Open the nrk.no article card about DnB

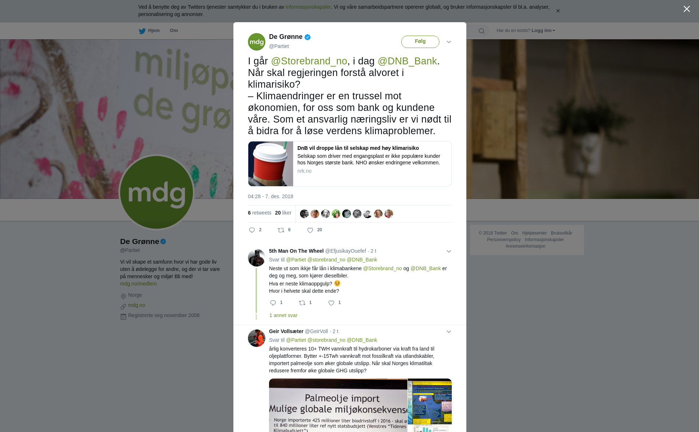(350, 164)
